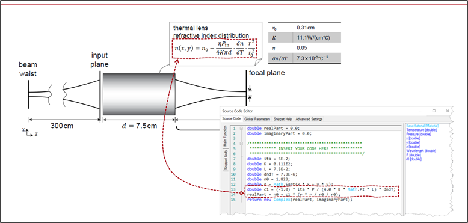Switch to the Global Parameters tab
Image resolution: width=468 pixels, height=223 pixels.
[257, 119]
